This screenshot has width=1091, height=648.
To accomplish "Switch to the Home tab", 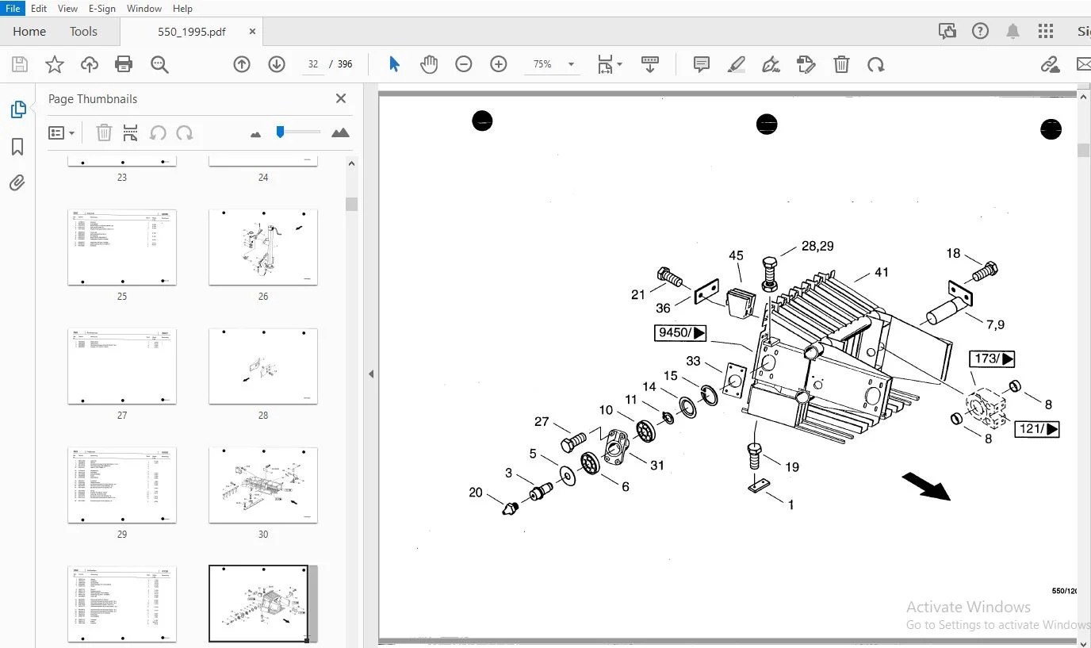I will click(x=29, y=32).
